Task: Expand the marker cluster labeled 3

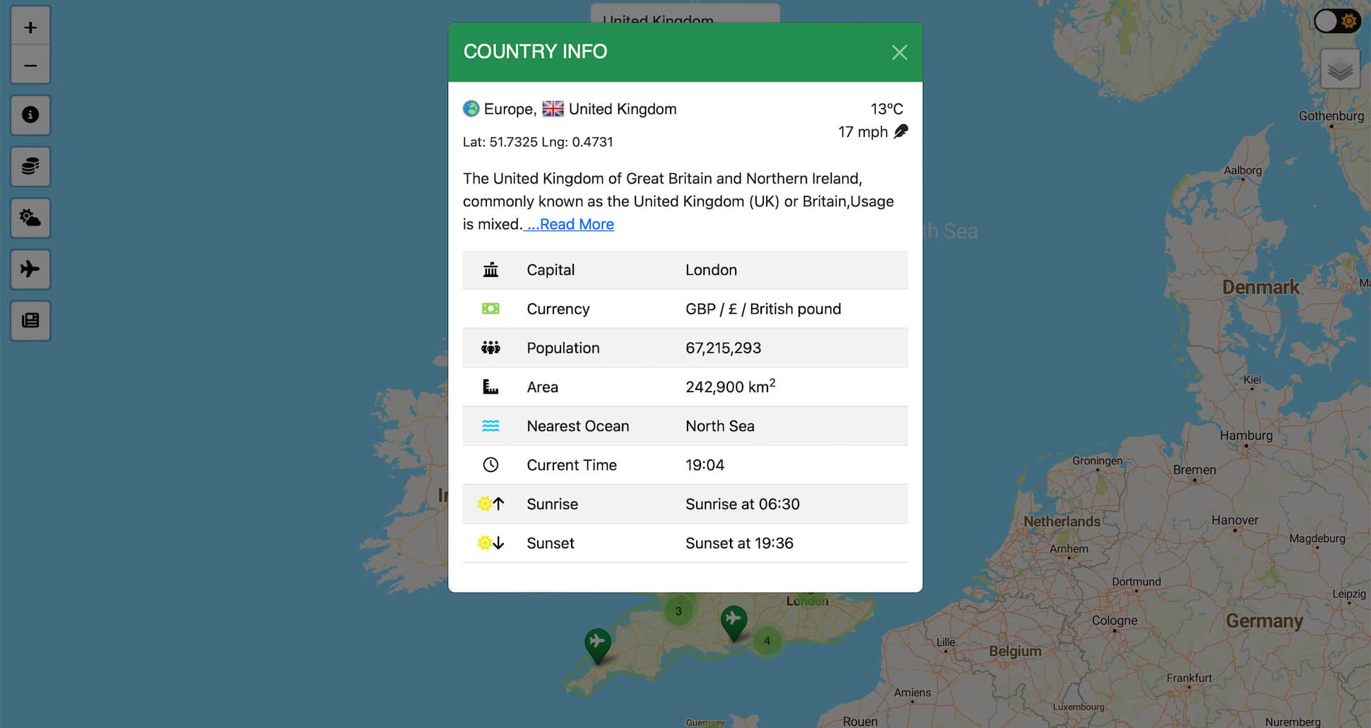Action: tap(678, 611)
